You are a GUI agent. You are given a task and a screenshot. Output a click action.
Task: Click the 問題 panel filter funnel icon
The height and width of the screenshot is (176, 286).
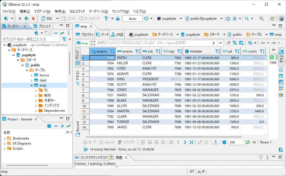[261, 157]
